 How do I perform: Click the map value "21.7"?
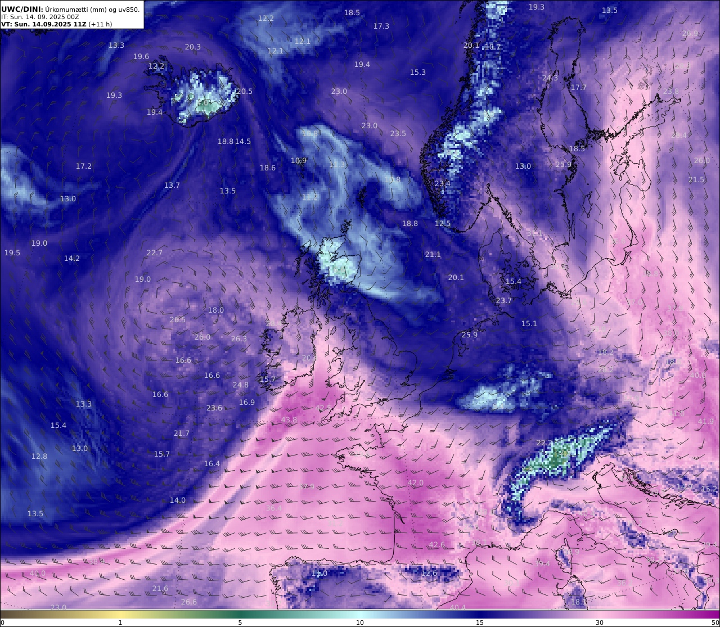click(x=182, y=434)
